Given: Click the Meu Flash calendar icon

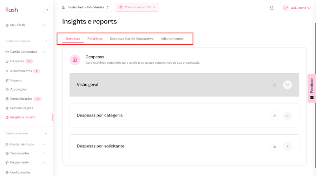Looking at the screenshot, I should 7,25.
